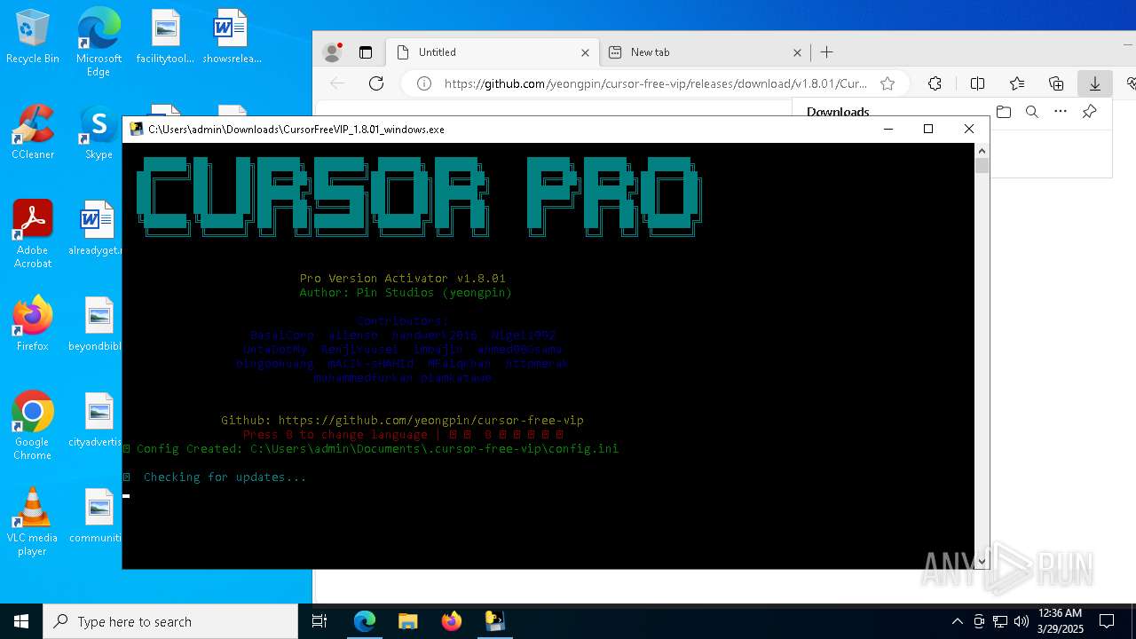Open Task View from the taskbar

click(320, 621)
